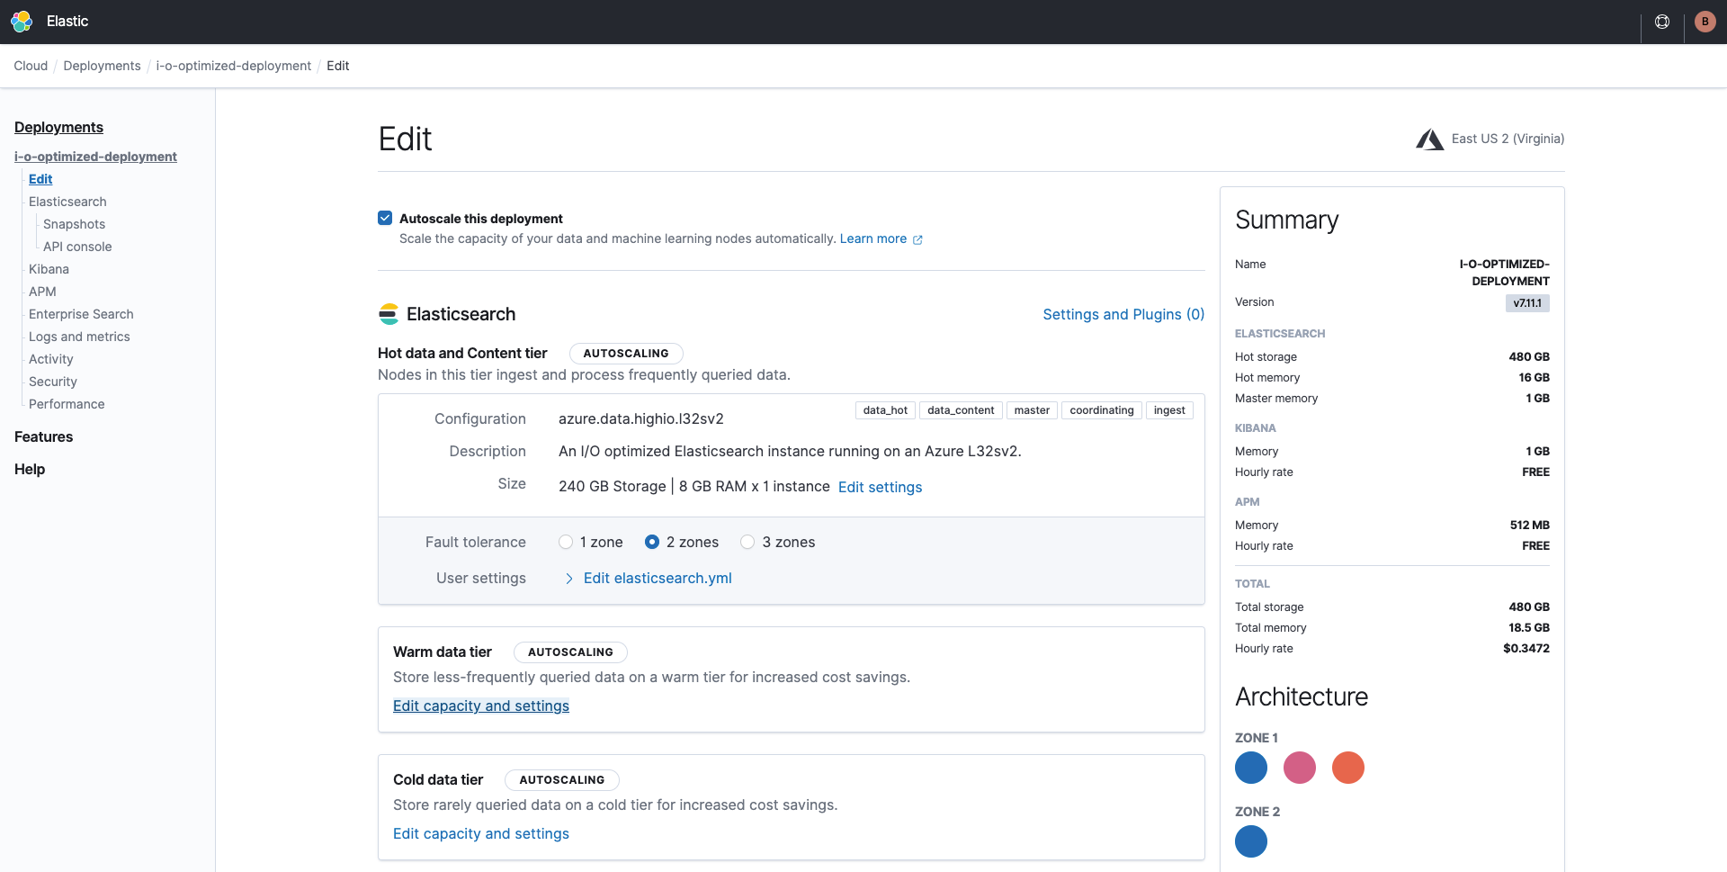Select 2 zones fault tolerance
The width and height of the screenshot is (1727, 872).
point(652,542)
